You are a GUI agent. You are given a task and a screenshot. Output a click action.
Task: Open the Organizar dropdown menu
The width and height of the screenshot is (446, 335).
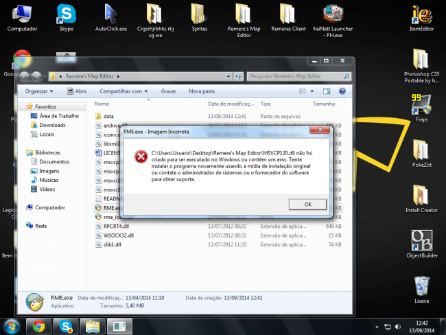coord(39,91)
